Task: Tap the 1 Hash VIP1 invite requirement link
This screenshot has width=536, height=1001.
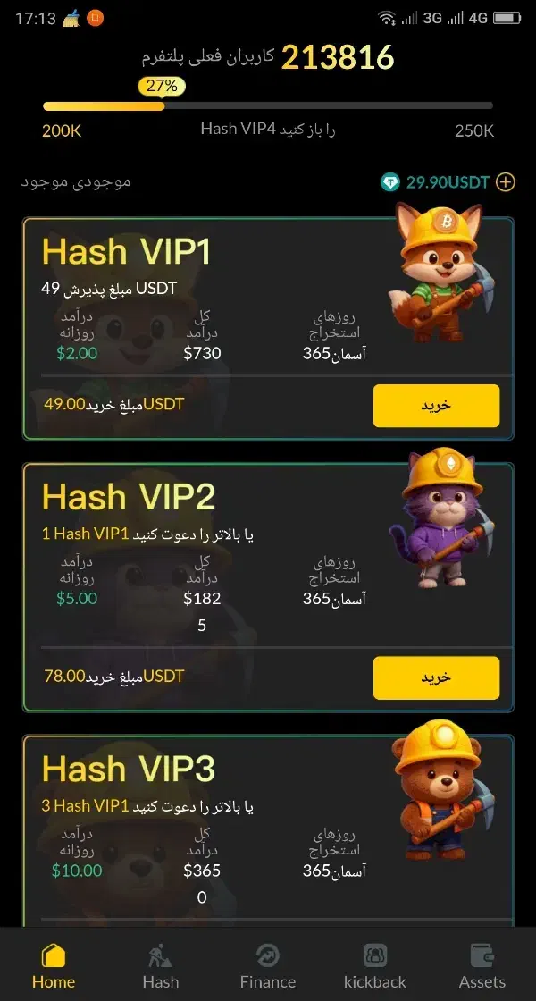Action: click(x=86, y=534)
